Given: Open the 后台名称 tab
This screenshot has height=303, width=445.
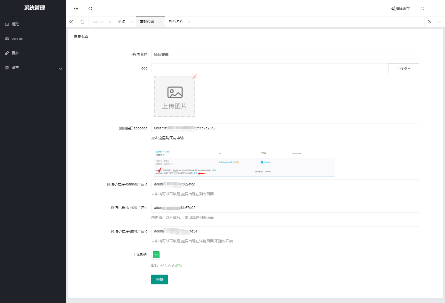Looking at the screenshot, I should click(176, 22).
